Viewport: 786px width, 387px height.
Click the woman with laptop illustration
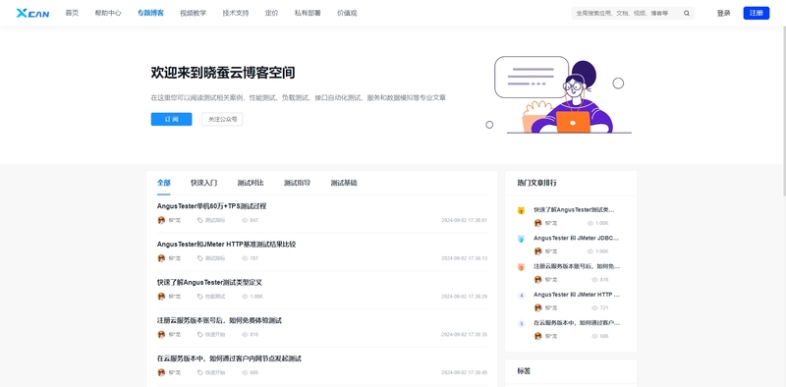(559, 95)
